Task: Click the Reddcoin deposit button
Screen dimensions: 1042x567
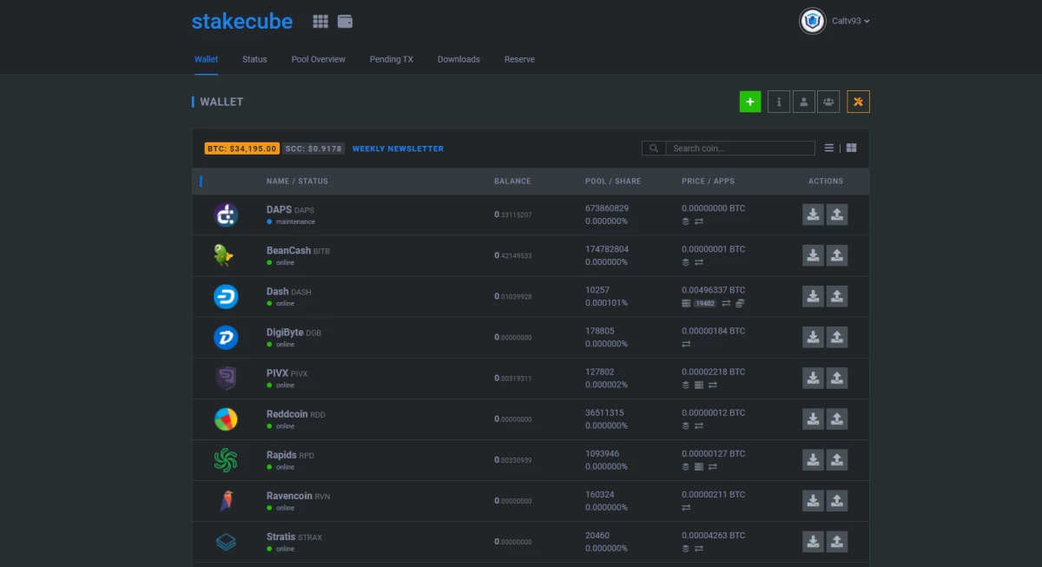Action: tap(813, 419)
